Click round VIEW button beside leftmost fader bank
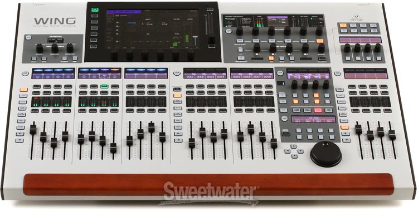The width and height of the screenshot is (418, 211). pyautogui.click(x=25, y=73)
